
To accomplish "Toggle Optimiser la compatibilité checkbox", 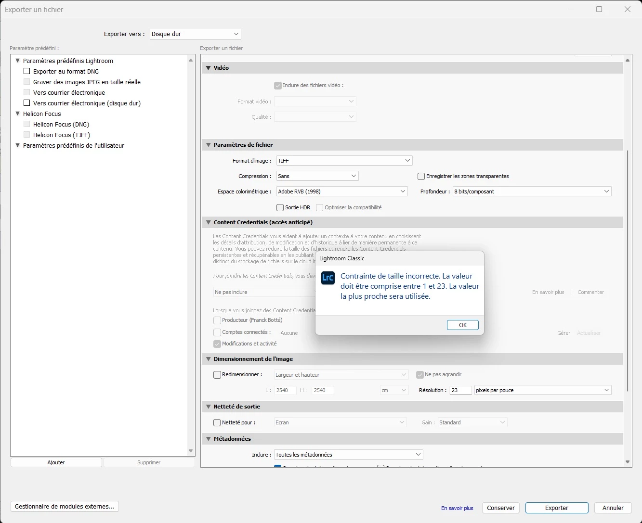I will coord(319,207).
